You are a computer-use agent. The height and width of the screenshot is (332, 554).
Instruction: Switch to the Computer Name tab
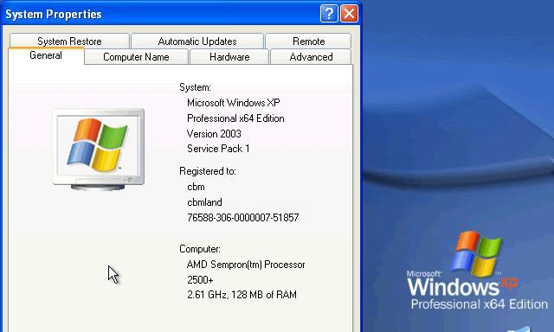click(136, 57)
